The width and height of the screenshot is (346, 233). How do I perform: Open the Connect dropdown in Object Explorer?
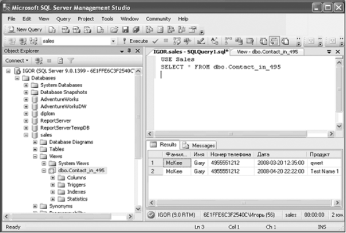tap(17, 61)
